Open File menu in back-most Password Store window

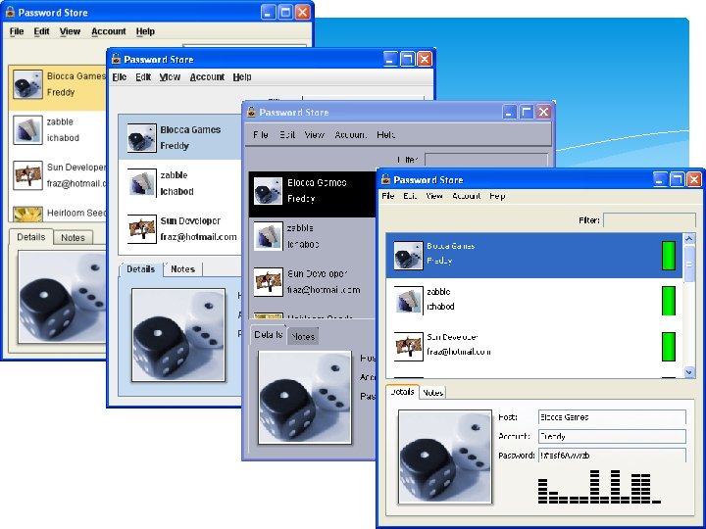tap(17, 31)
